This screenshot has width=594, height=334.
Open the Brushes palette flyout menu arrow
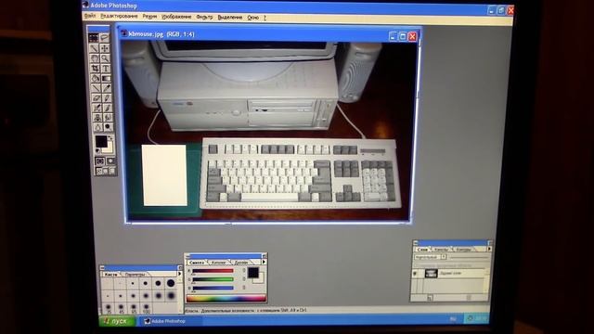tap(179, 274)
